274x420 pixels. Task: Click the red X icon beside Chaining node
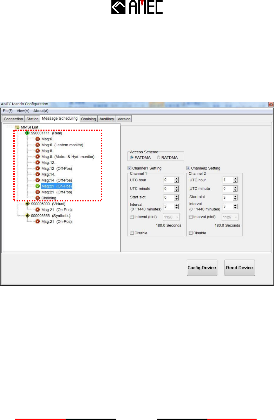tap(37, 198)
